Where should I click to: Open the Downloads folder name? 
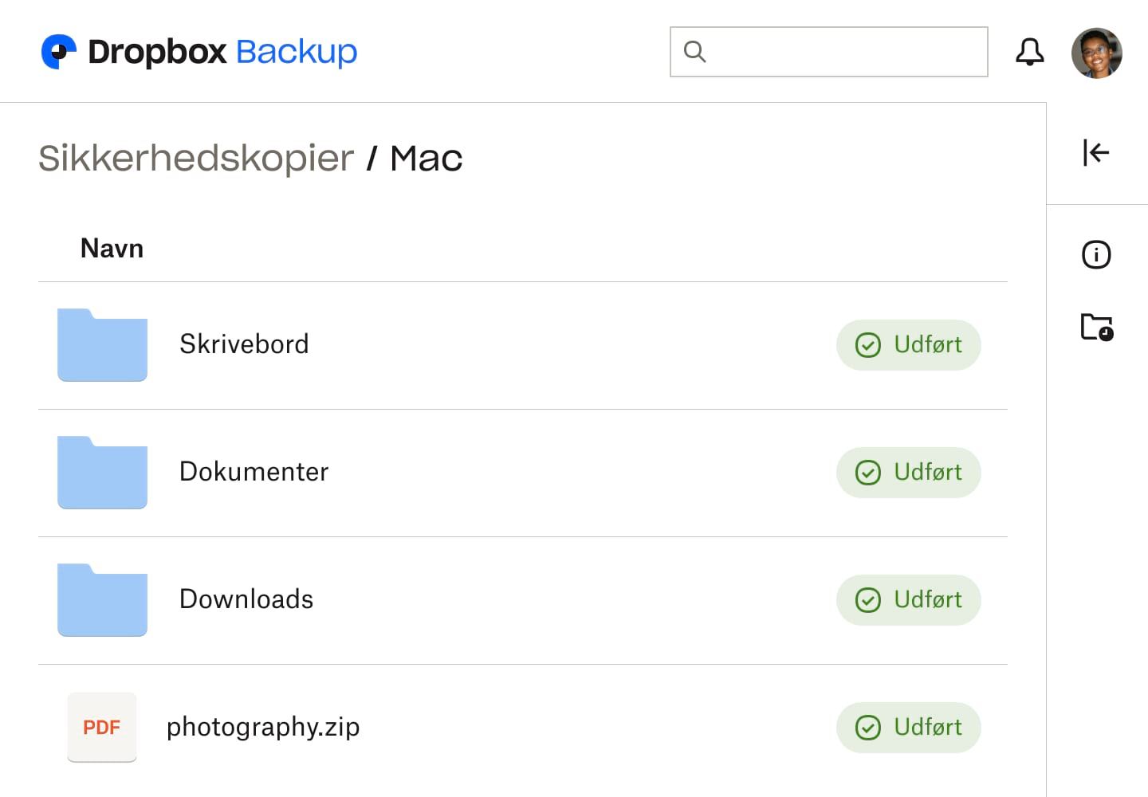246,599
